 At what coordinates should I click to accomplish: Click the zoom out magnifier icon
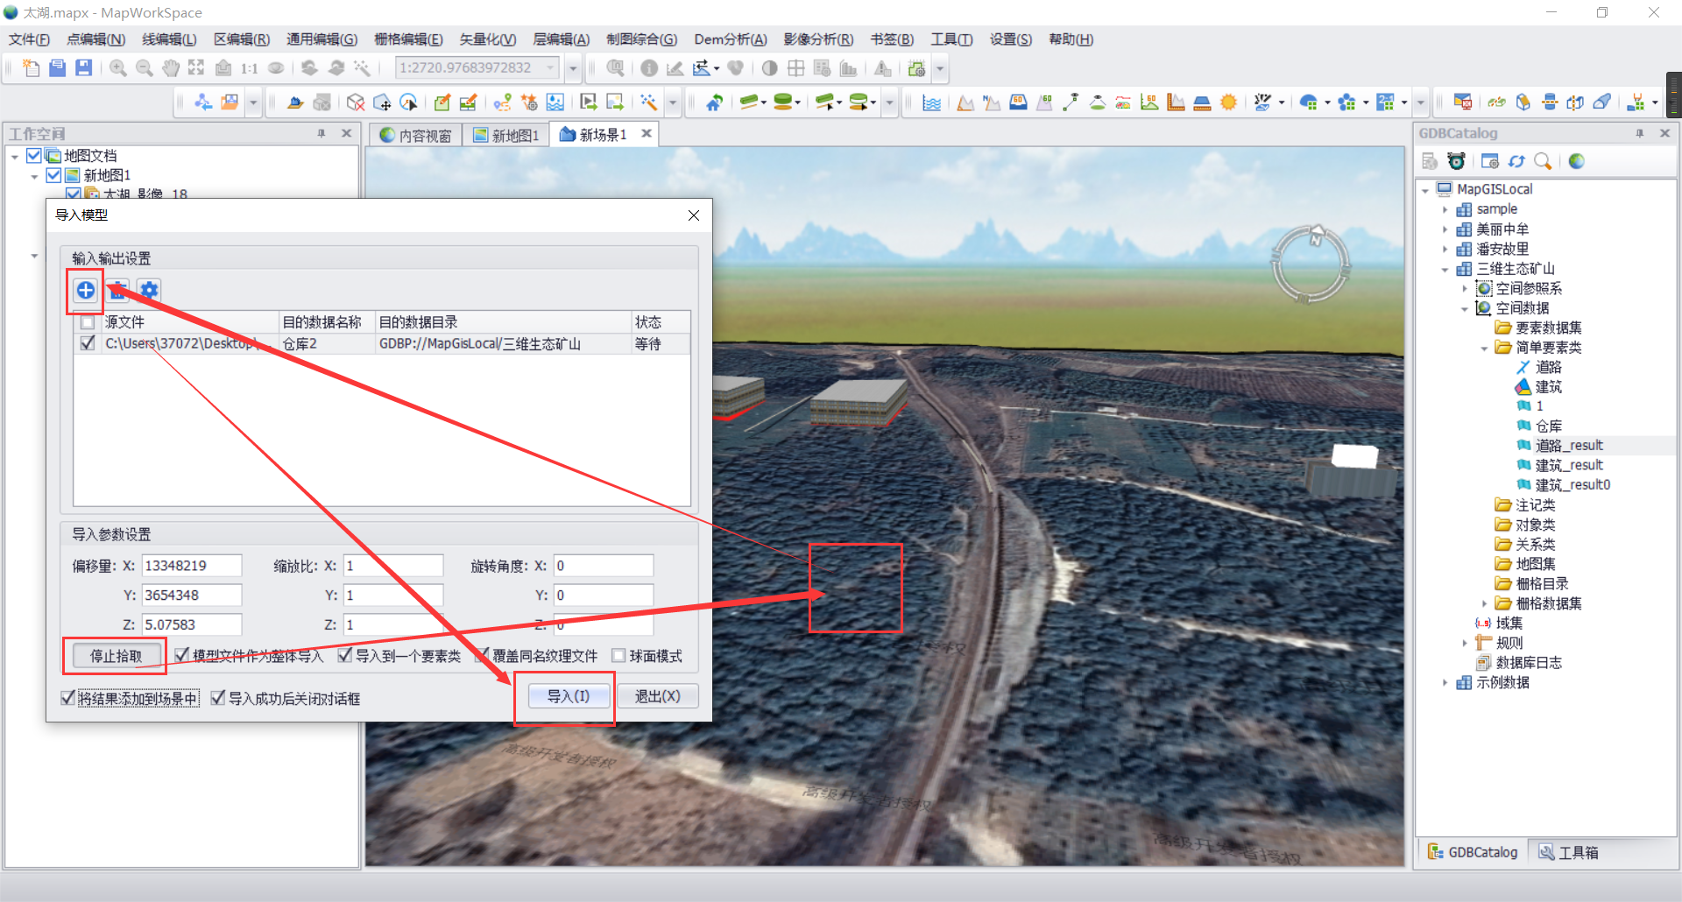pyautogui.click(x=145, y=68)
